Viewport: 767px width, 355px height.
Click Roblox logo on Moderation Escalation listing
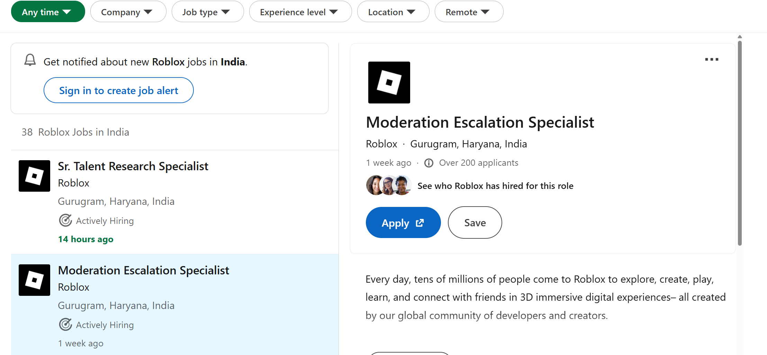tap(34, 280)
